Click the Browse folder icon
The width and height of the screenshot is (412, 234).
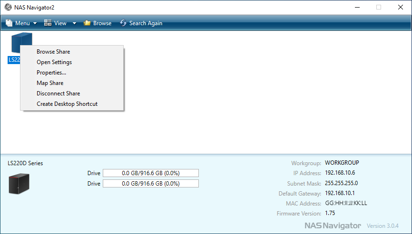pos(87,23)
